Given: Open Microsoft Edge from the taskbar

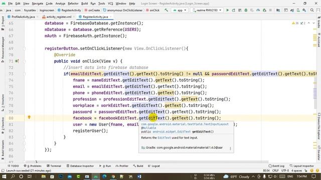Looking at the screenshot, I should (104, 176).
